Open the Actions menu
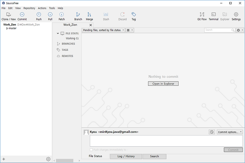Image resolution: width=245 pixels, height=163 pixels. point(42,8)
